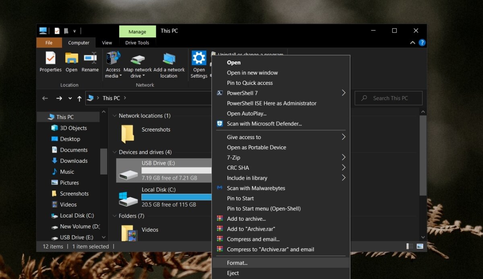Image resolution: width=483 pixels, height=279 pixels.
Task: Switch to details view via status bar icon
Action: (x=409, y=246)
